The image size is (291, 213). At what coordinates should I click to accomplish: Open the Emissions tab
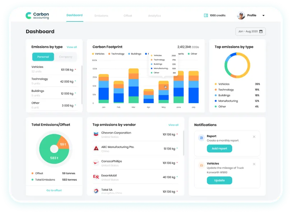pyautogui.click(x=101, y=16)
